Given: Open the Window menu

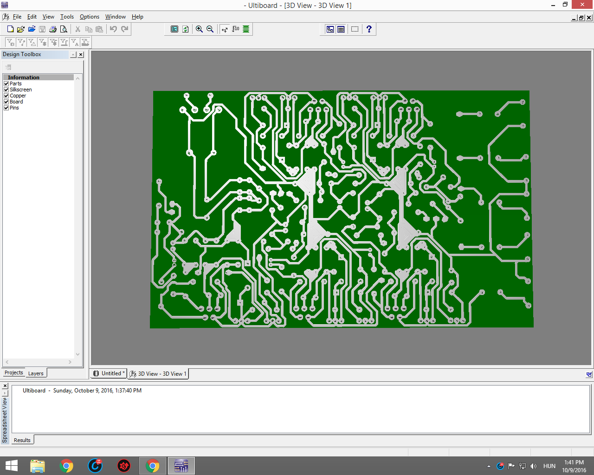Looking at the screenshot, I should [x=116, y=17].
